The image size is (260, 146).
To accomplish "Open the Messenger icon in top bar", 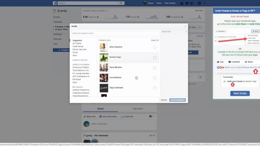I will coord(187,3).
